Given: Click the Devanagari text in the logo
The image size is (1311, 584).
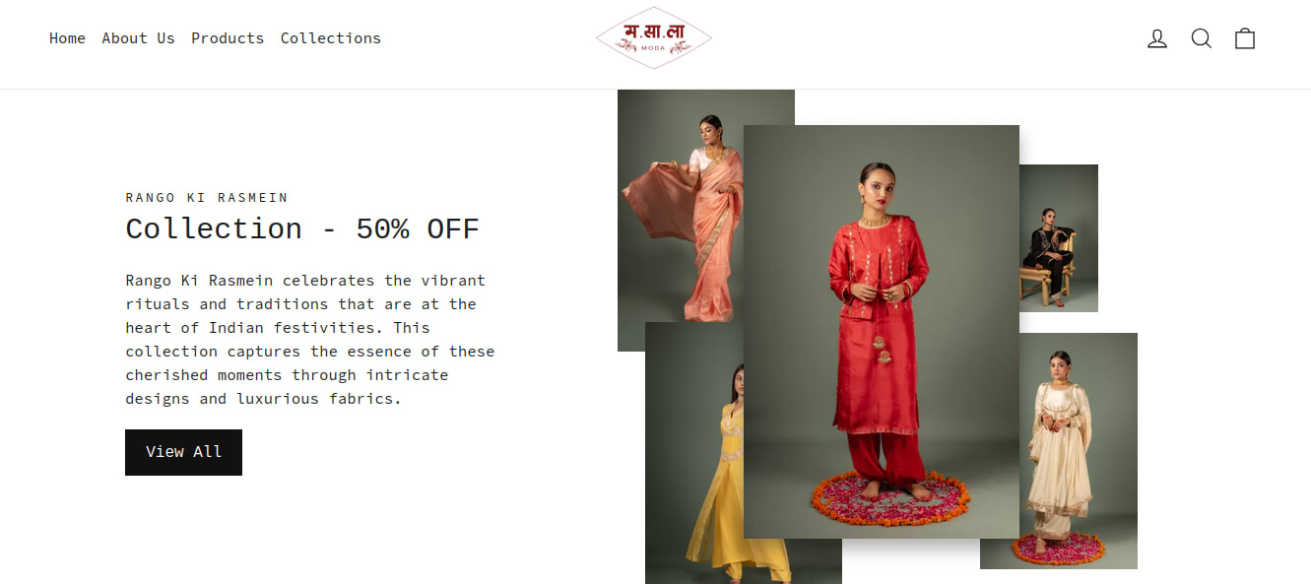Looking at the screenshot, I should click(654, 32).
